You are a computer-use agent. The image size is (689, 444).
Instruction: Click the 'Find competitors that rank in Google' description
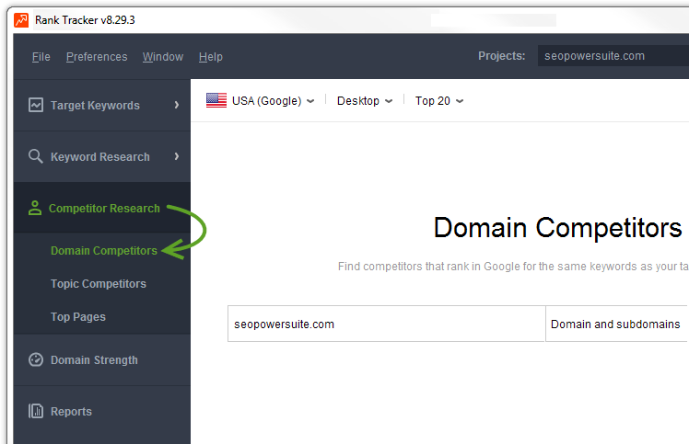click(x=513, y=267)
